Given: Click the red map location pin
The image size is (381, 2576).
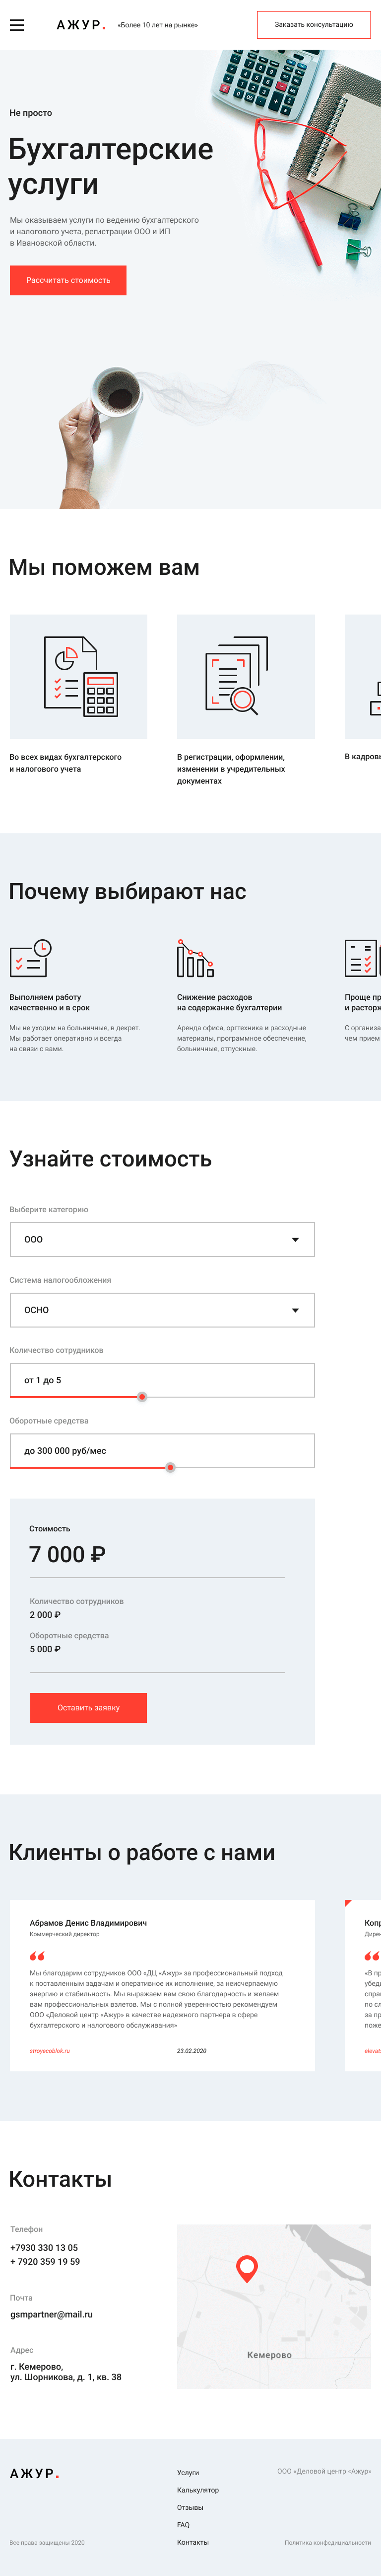Looking at the screenshot, I should [247, 2268].
